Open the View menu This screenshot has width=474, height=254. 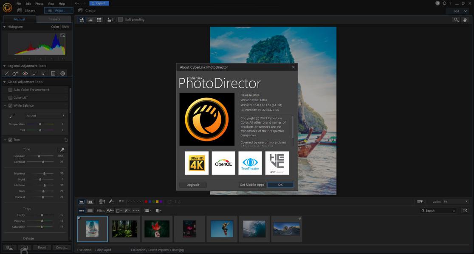51,4
